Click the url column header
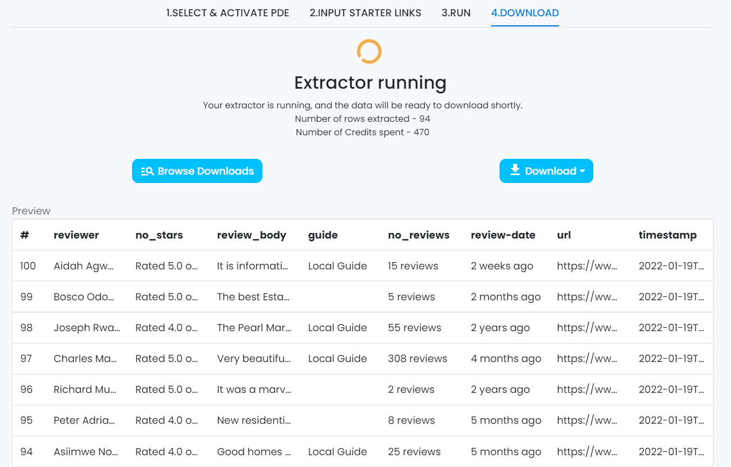 (564, 235)
